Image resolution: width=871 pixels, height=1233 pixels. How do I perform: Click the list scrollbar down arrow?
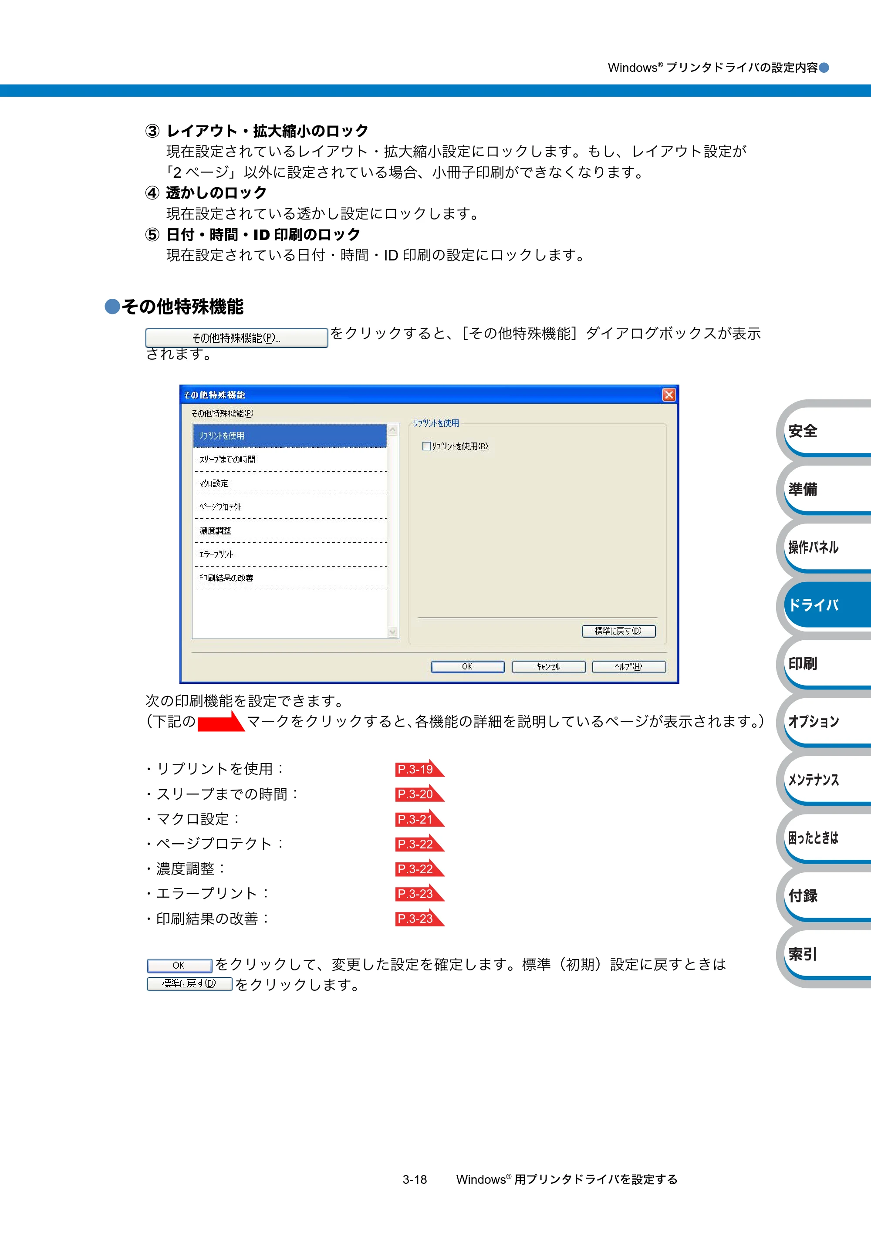[x=393, y=632]
